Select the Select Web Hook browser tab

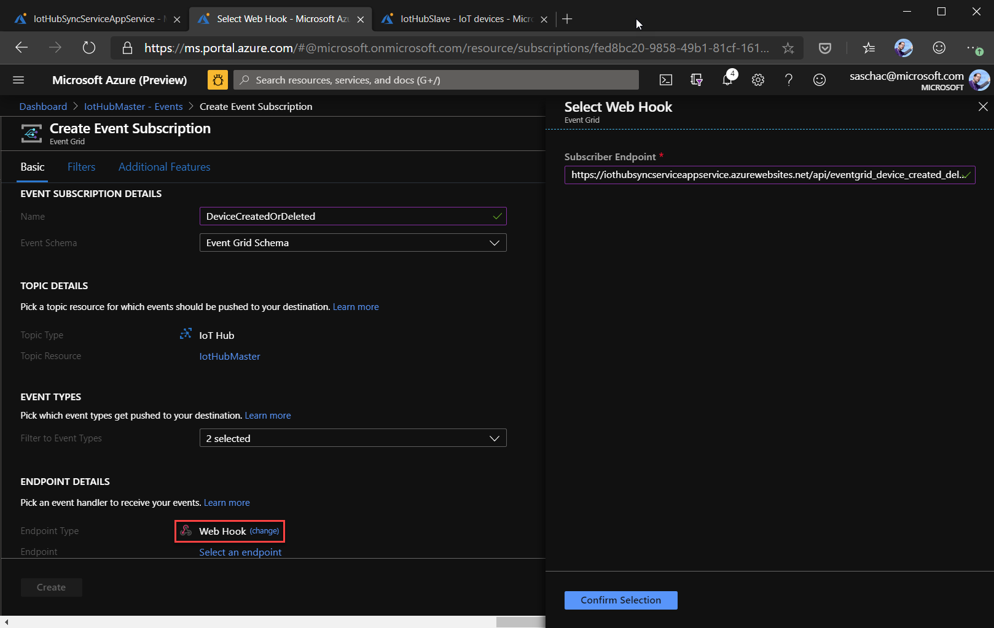click(280, 19)
